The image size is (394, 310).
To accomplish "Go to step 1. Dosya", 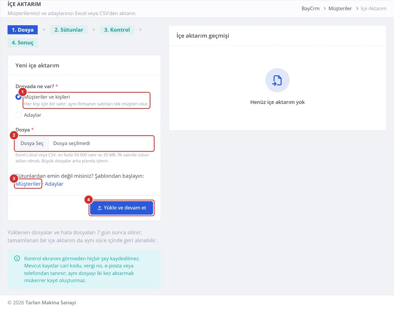I will (23, 30).
